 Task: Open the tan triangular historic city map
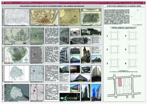[x=45, y=17]
